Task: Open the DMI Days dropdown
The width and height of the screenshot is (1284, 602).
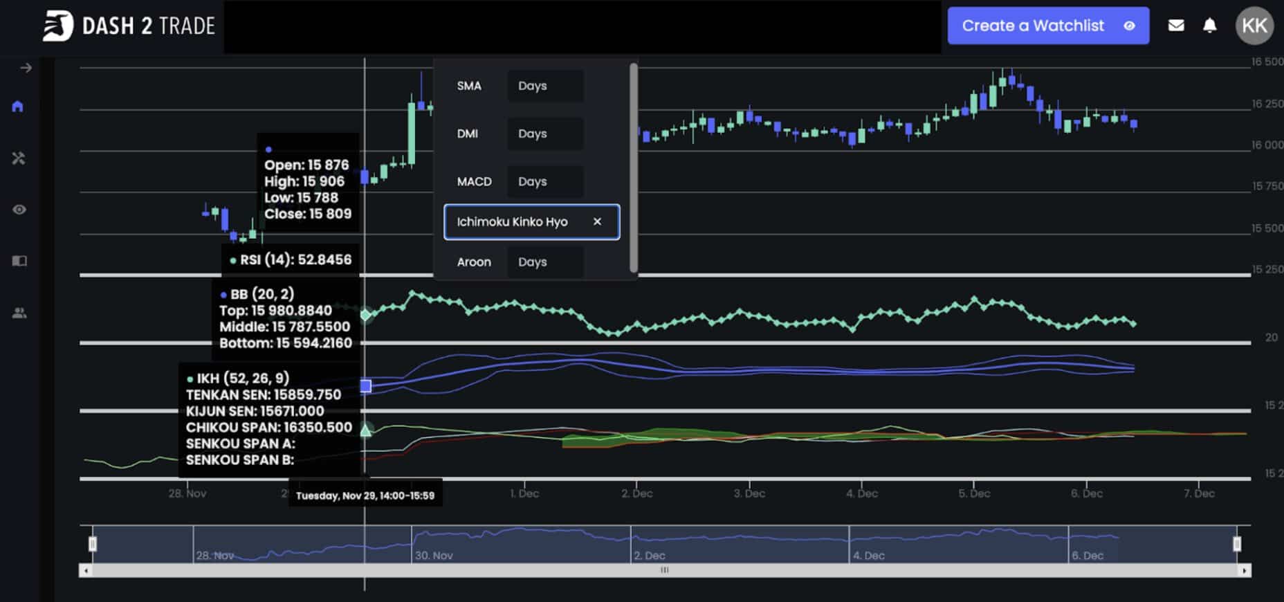Action: coord(545,134)
